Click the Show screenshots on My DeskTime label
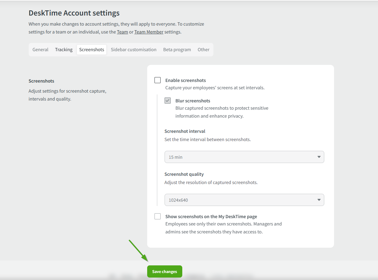Viewport: 378px width, 280px height. coord(211,217)
